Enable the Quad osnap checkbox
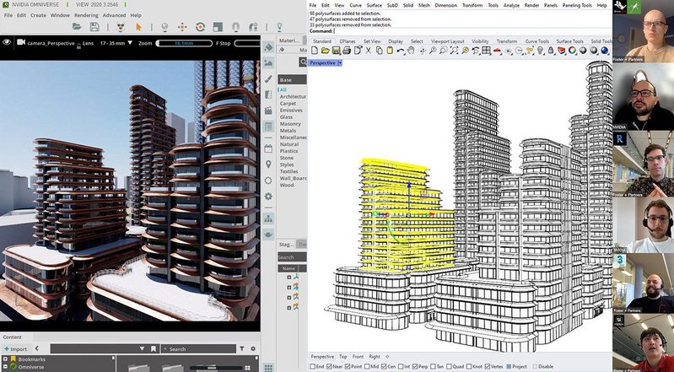674x372 pixels. click(x=449, y=366)
